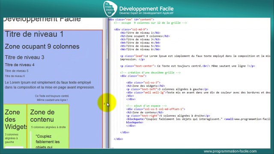Click the p class="lead" code line
The height and width of the screenshot is (154, 274).
tap(195, 56)
